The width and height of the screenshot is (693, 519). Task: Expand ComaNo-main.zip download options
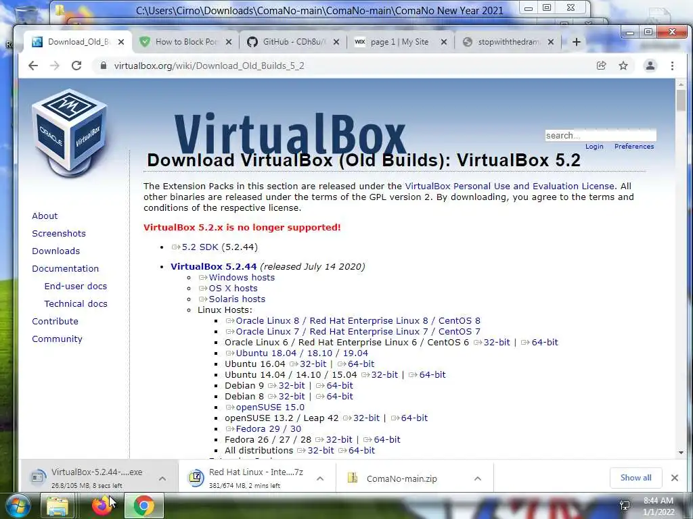[477, 478]
